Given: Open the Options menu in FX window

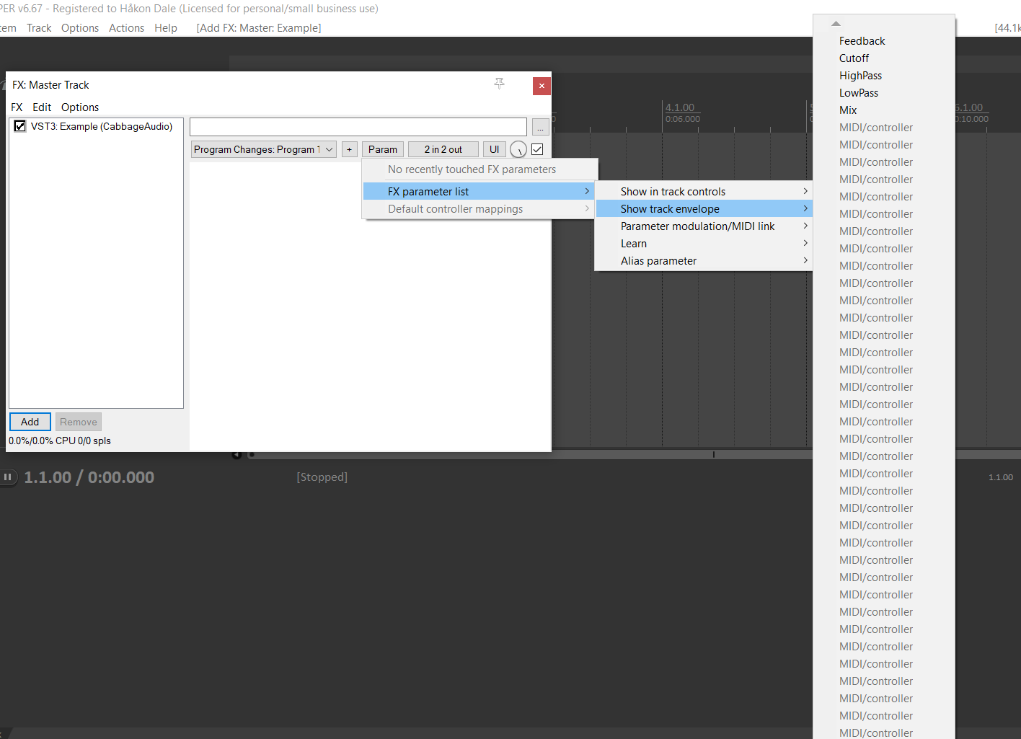Looking at the screenshot, I should 79,107.
